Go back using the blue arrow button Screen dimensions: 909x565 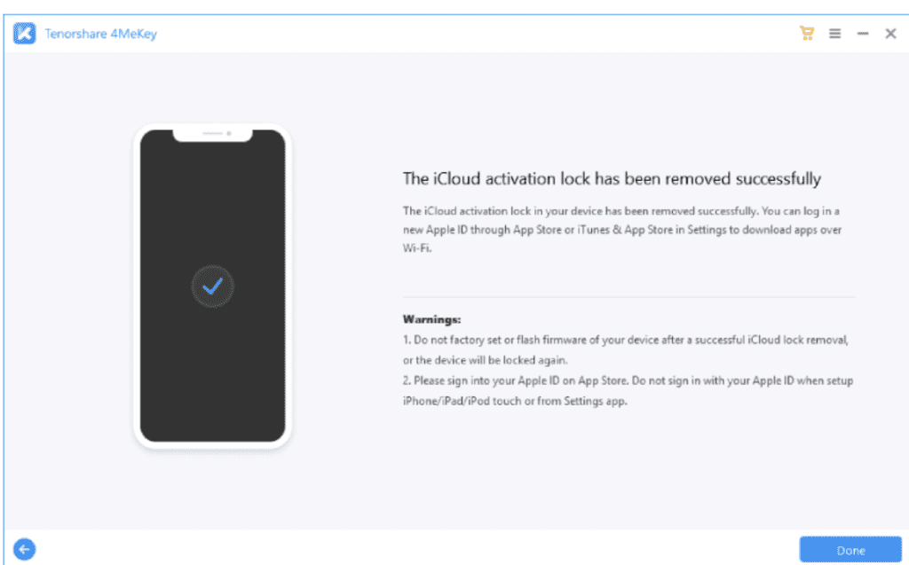24,549
